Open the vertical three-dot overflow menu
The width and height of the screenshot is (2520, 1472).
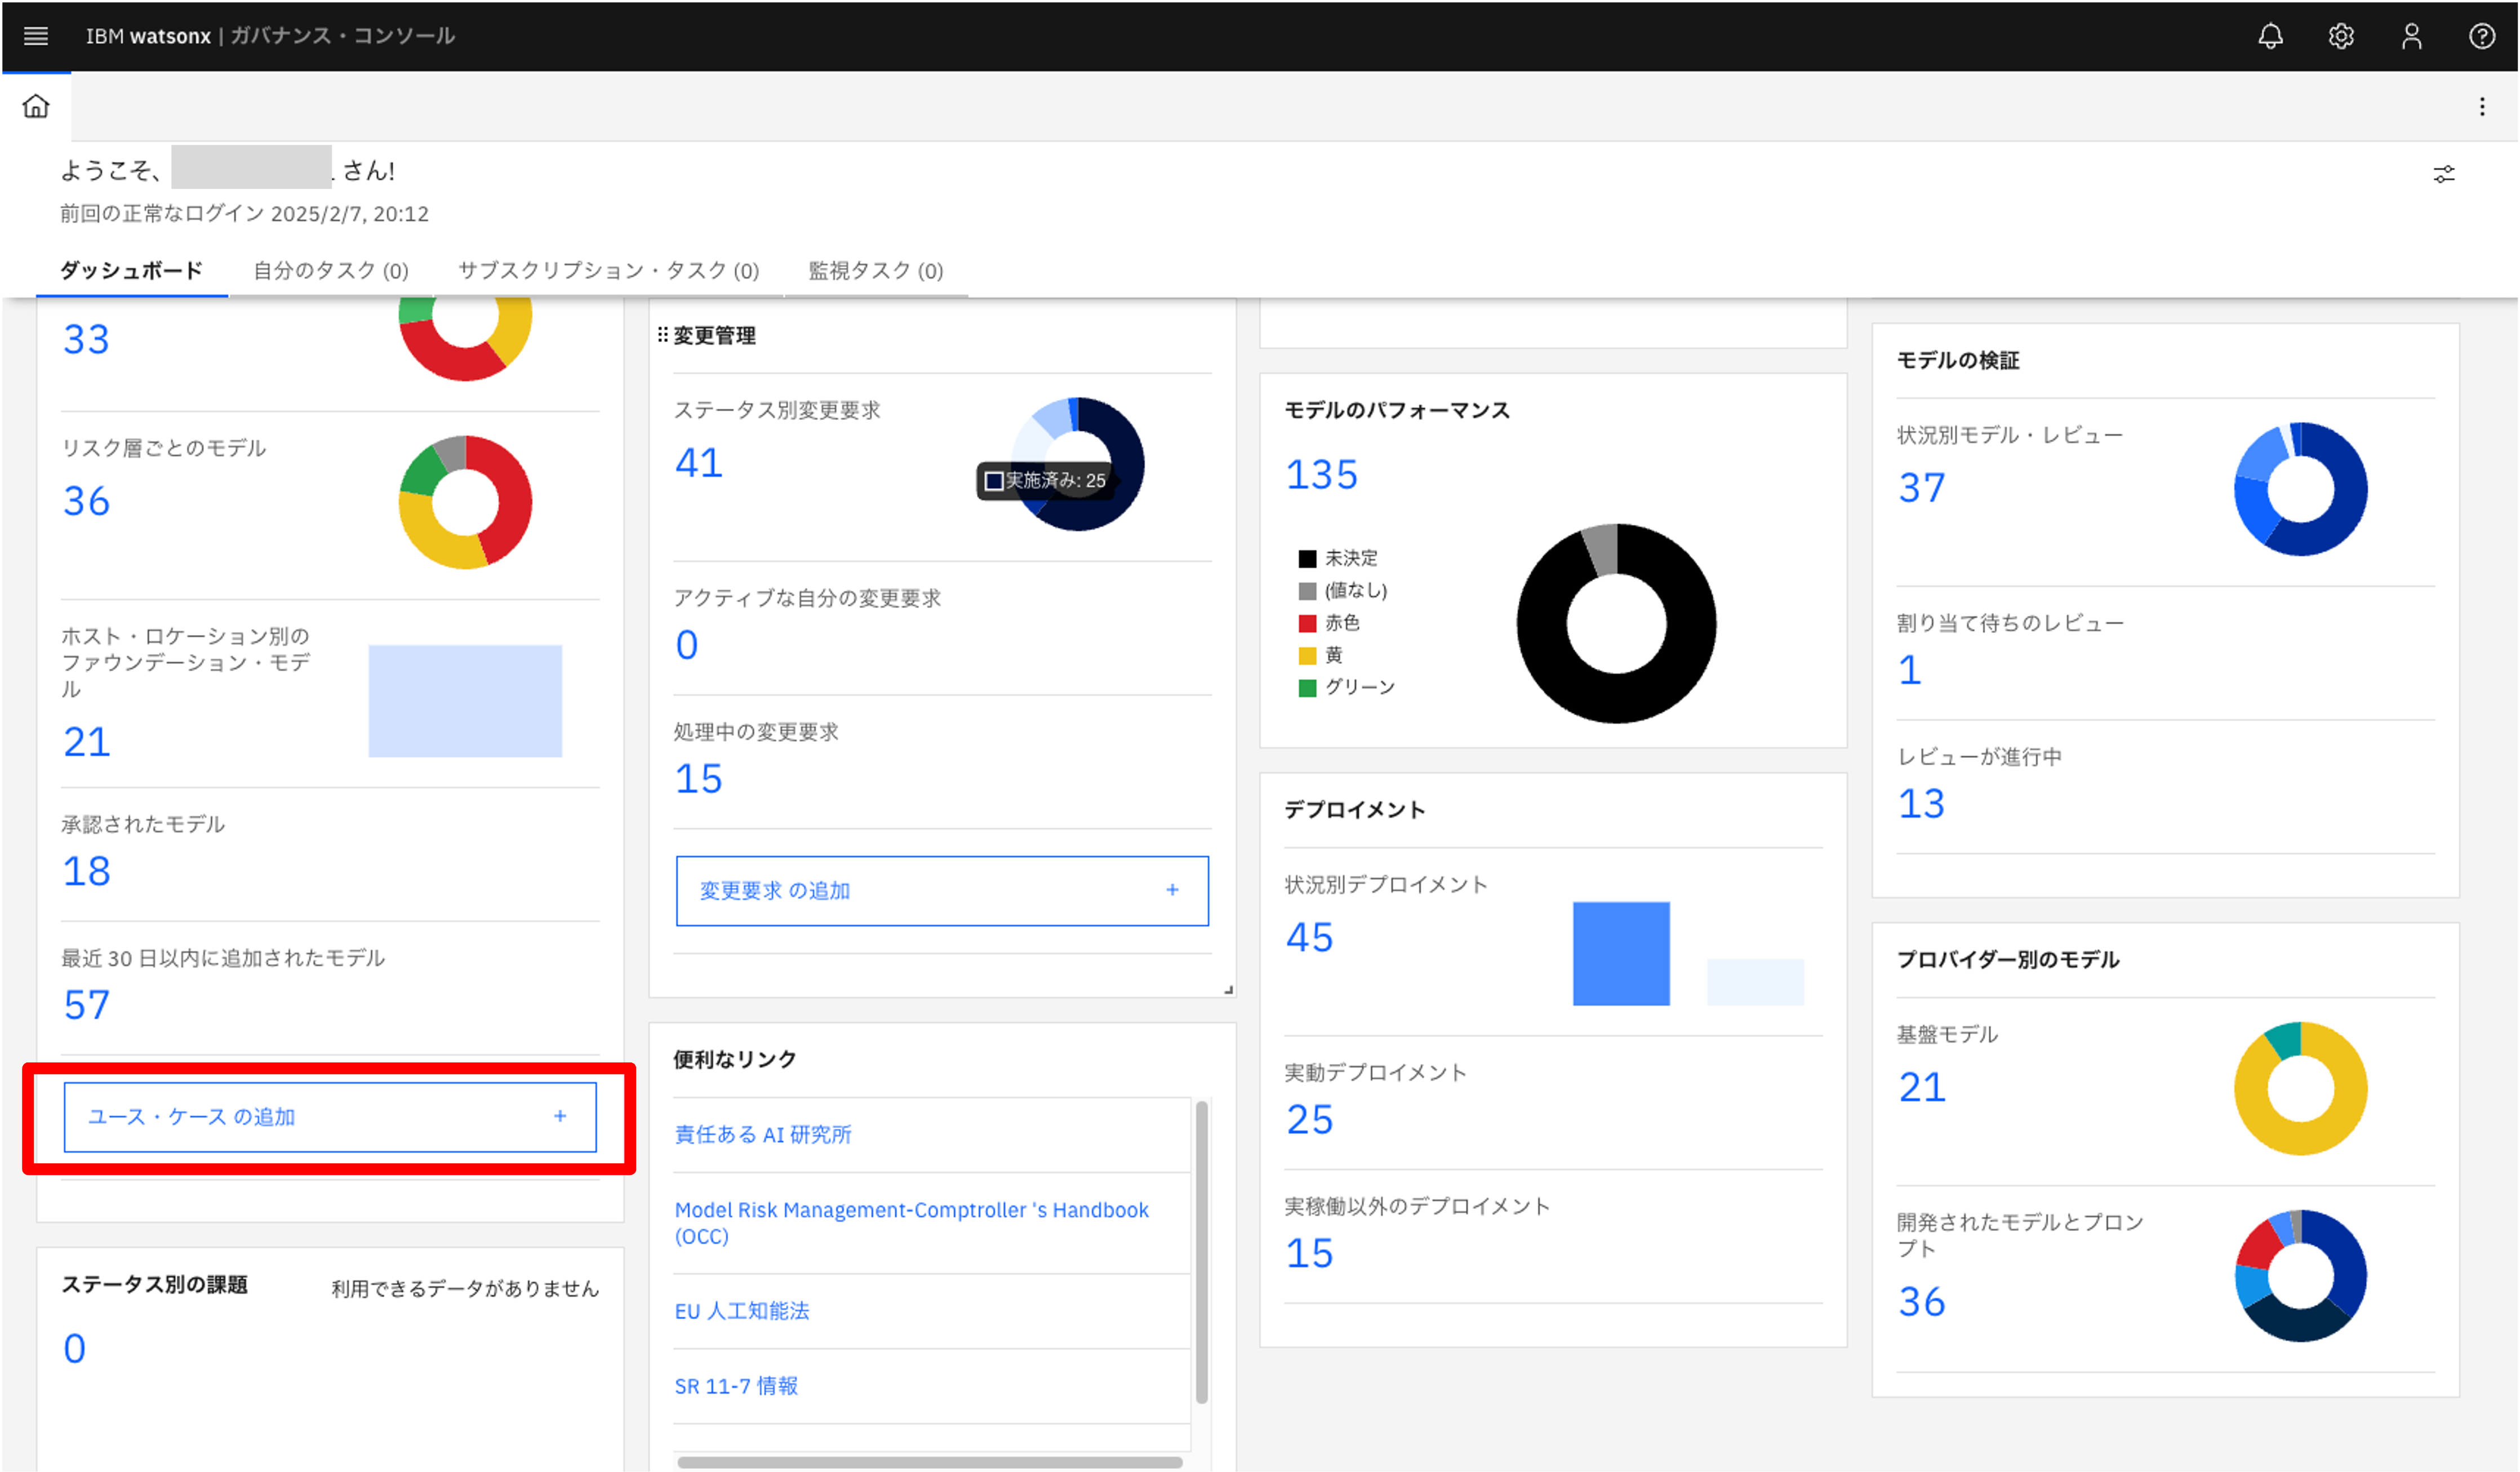[x=2481, y=106]
